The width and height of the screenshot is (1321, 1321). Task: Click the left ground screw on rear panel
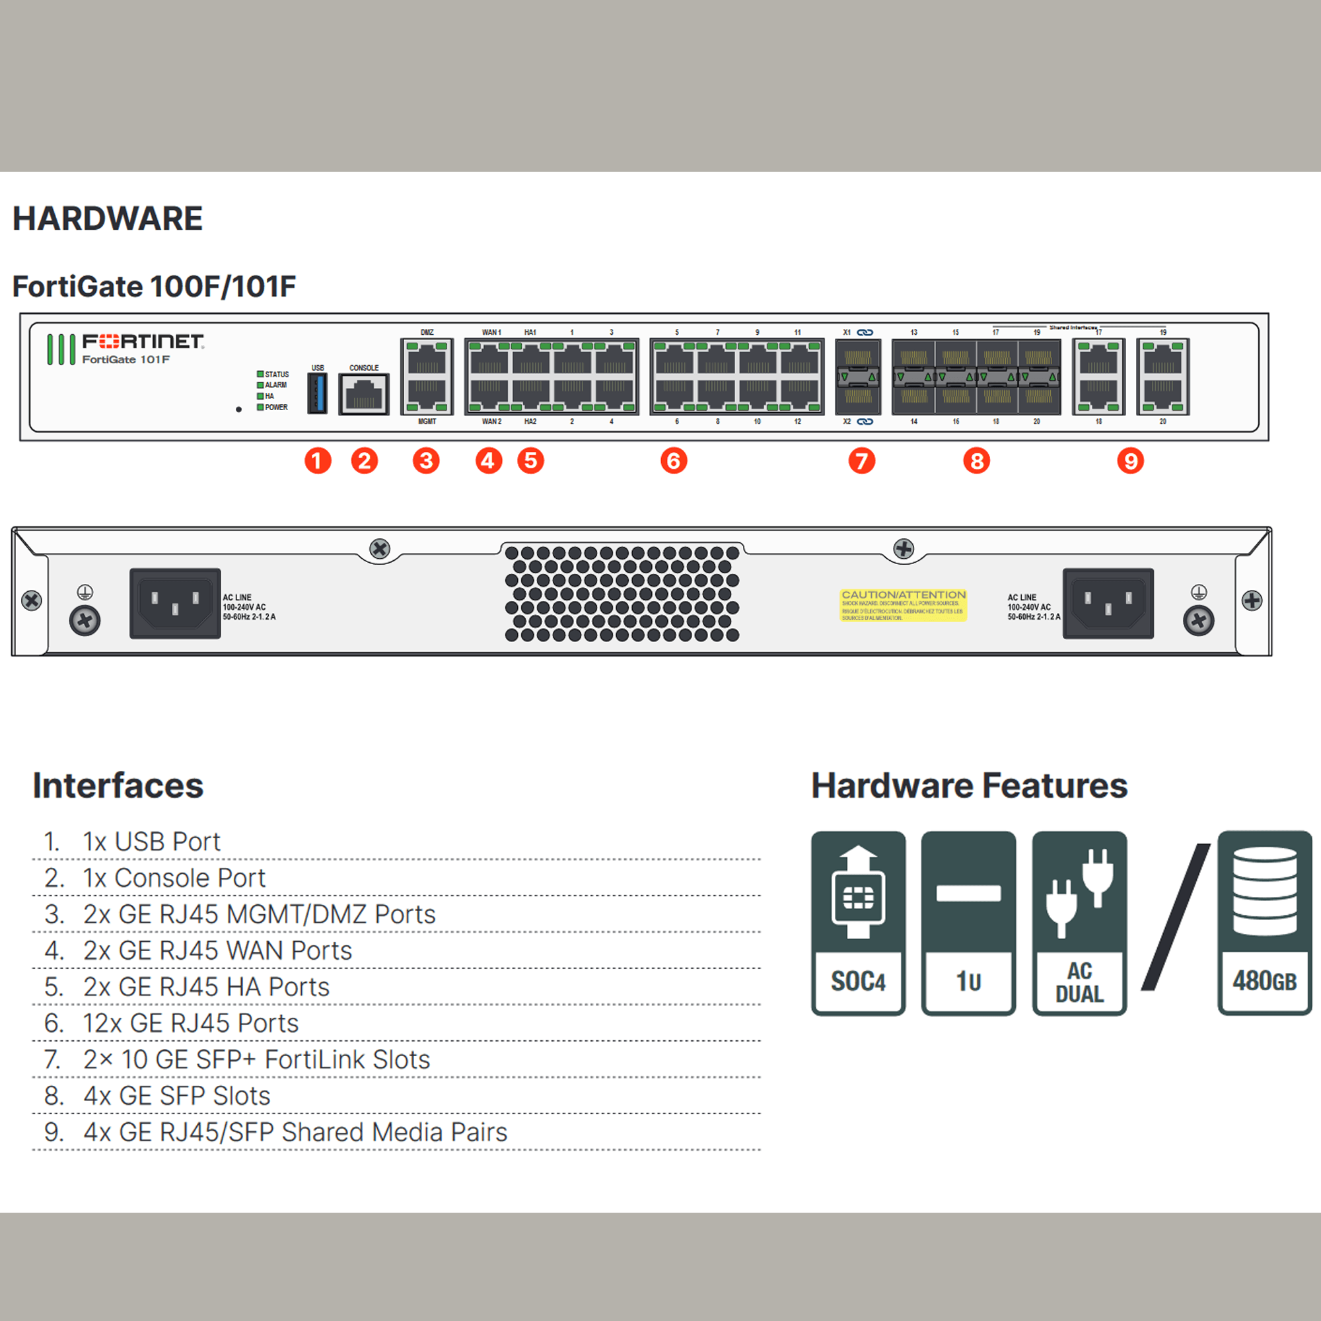click(85, 621)
